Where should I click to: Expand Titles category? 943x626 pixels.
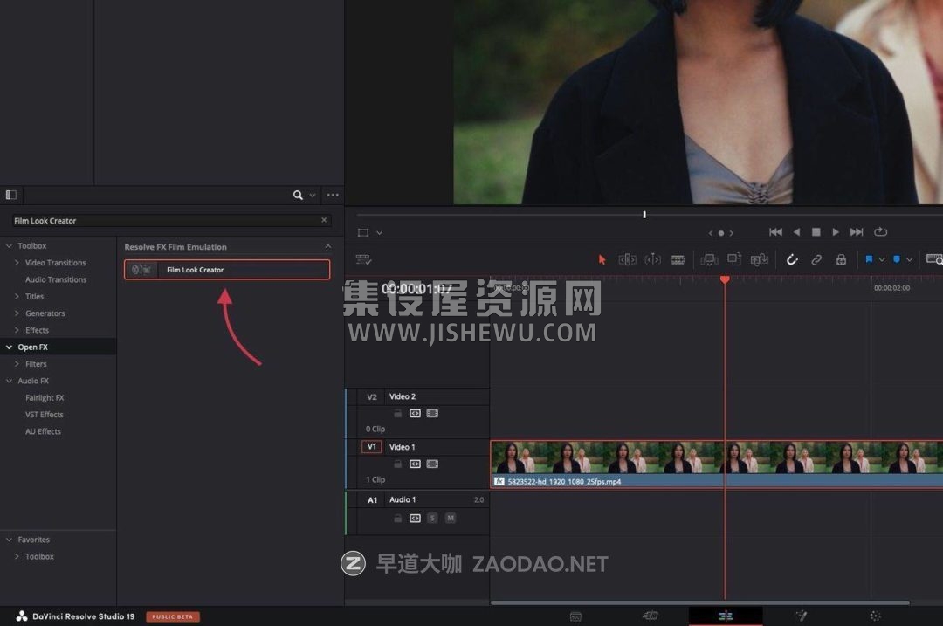(17, 297)
